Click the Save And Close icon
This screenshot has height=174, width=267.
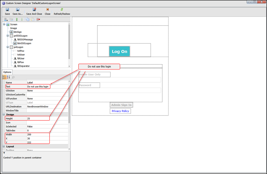click(34, 10)
